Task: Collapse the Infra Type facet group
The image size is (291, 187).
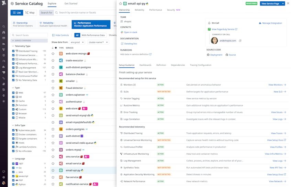Action: click(x=13, y=125)
